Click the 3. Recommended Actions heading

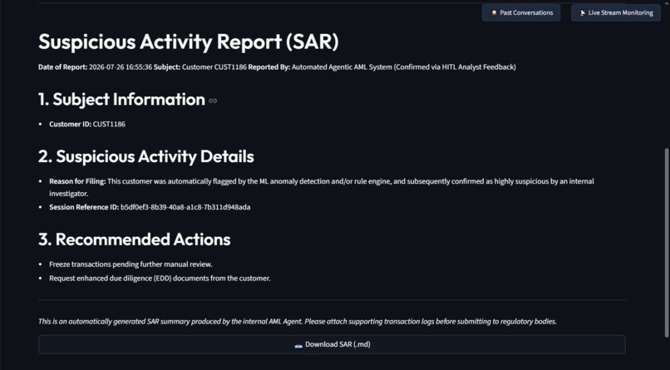[135, 239]
